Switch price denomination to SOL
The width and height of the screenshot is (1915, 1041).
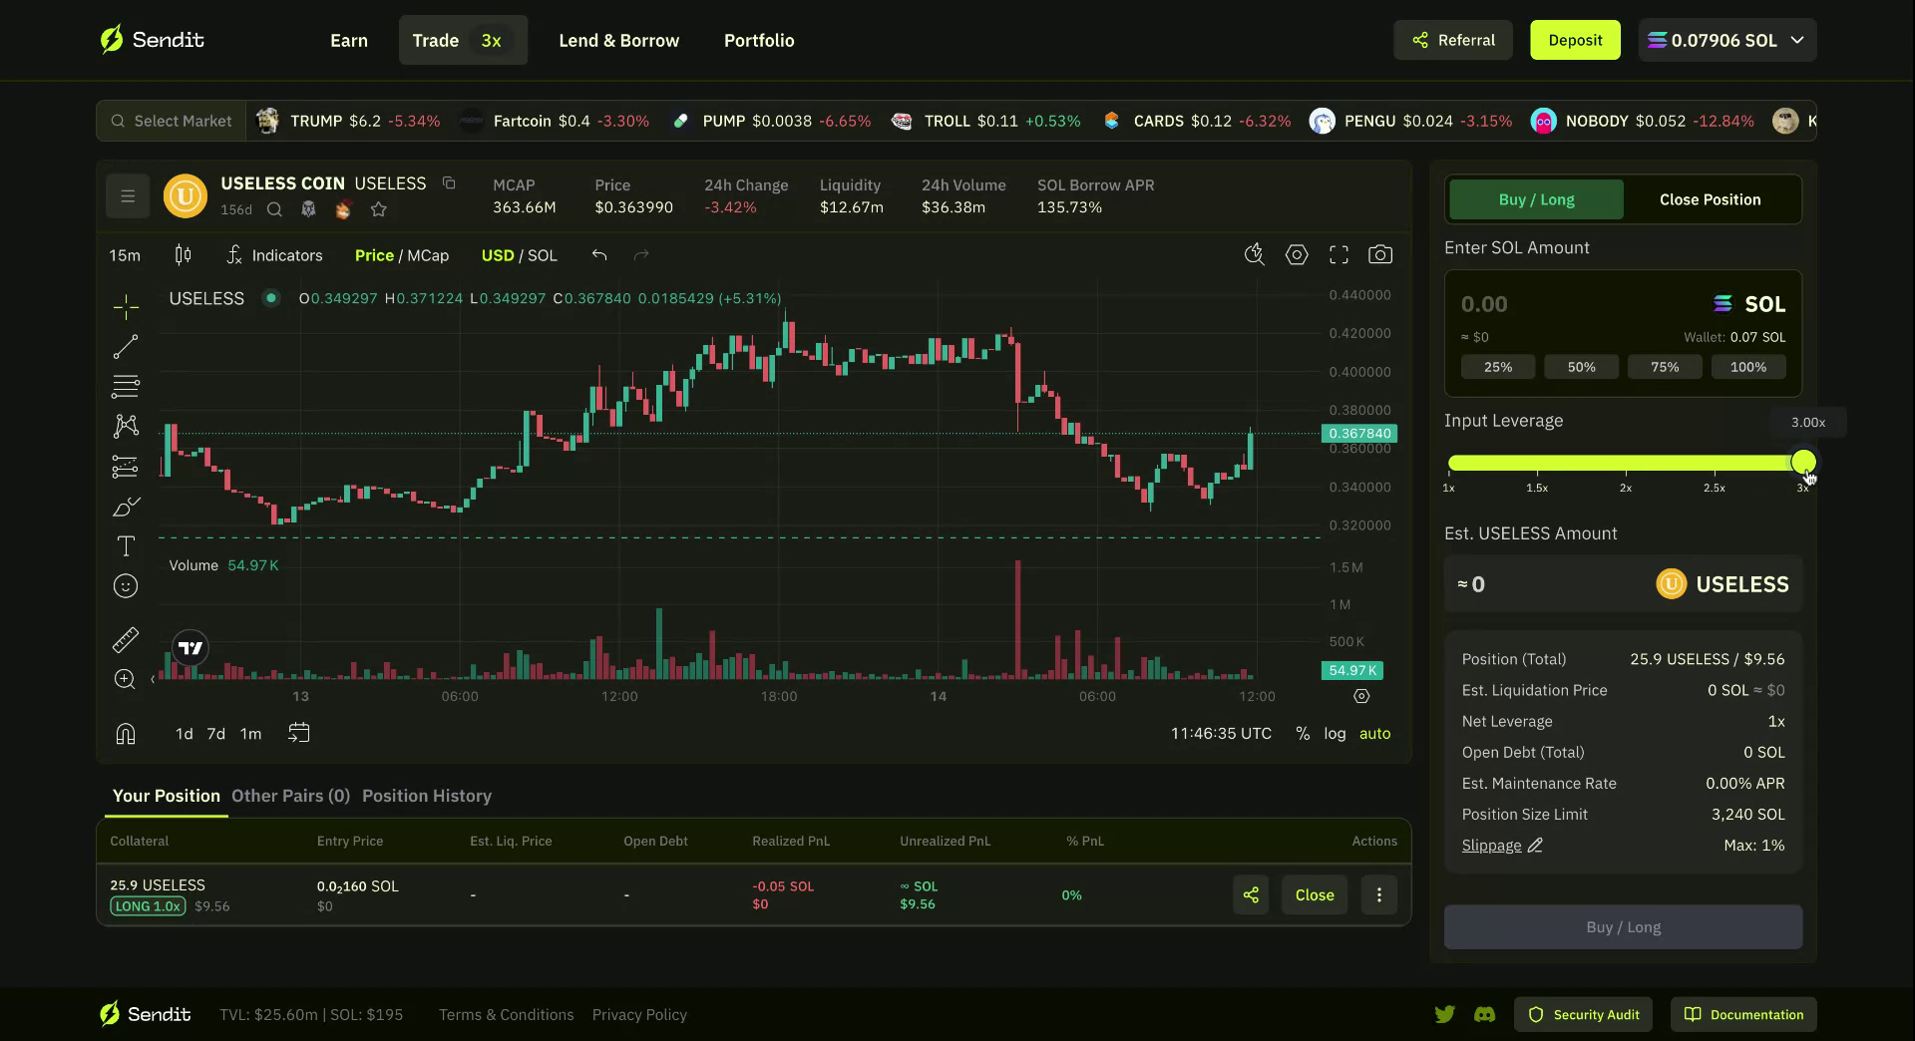pos(543,255)
